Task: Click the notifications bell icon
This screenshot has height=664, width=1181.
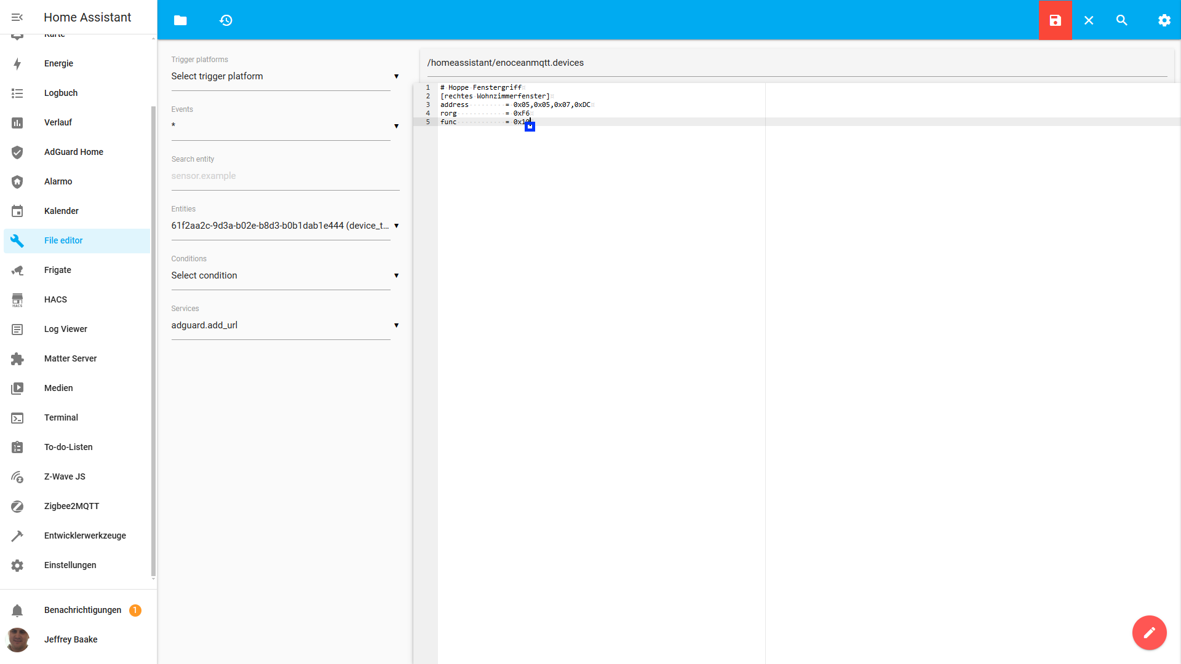Action: 17,610
